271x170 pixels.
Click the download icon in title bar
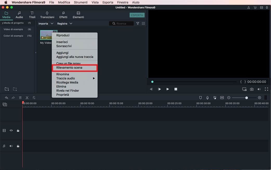pos(267,8)
